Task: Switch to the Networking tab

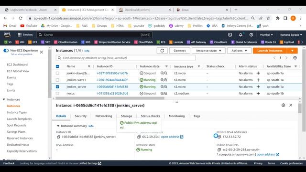Action: coord(104,116)
